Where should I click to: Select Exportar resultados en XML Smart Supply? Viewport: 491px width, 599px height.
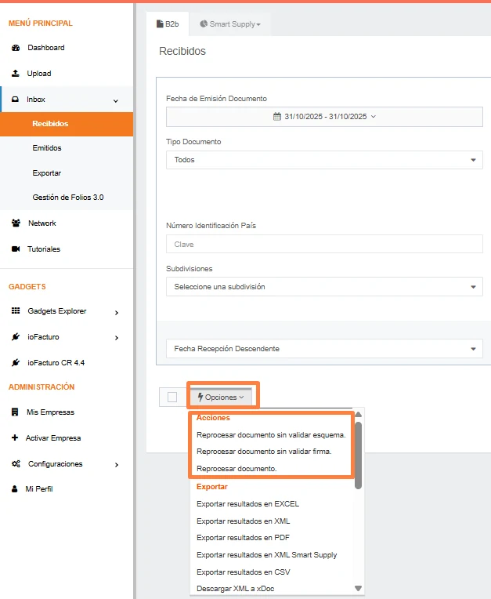(x=267, y=554)
